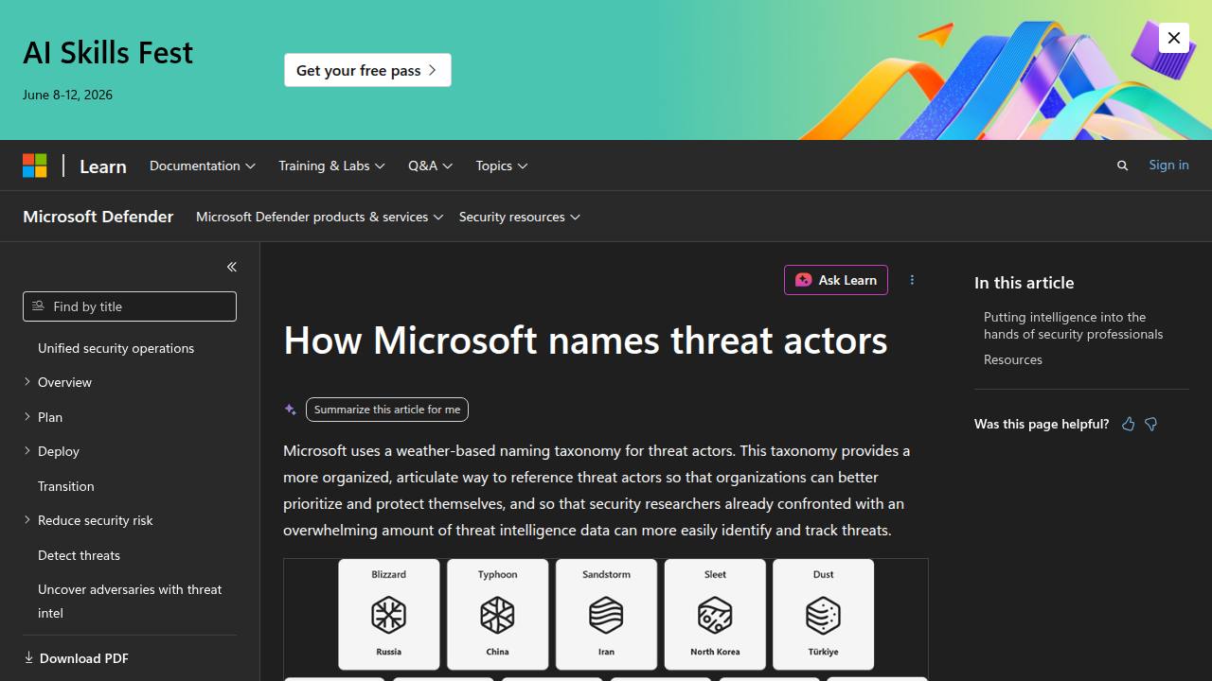Screen dimensions: 1212x681
Task: Open the Learn home link
Action: click(x=103, y=166)
